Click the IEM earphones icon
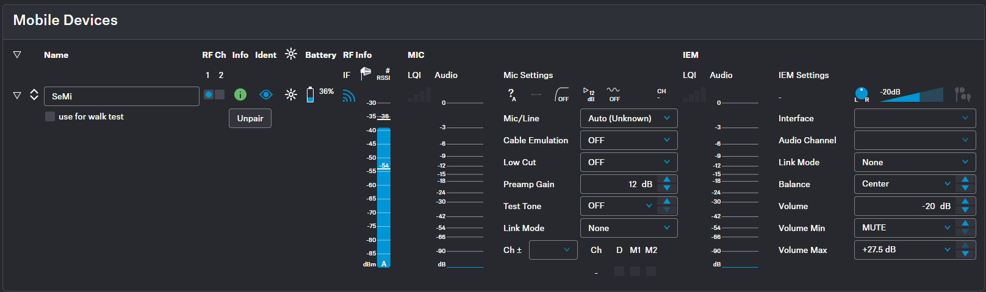 (x=962, y=94)
